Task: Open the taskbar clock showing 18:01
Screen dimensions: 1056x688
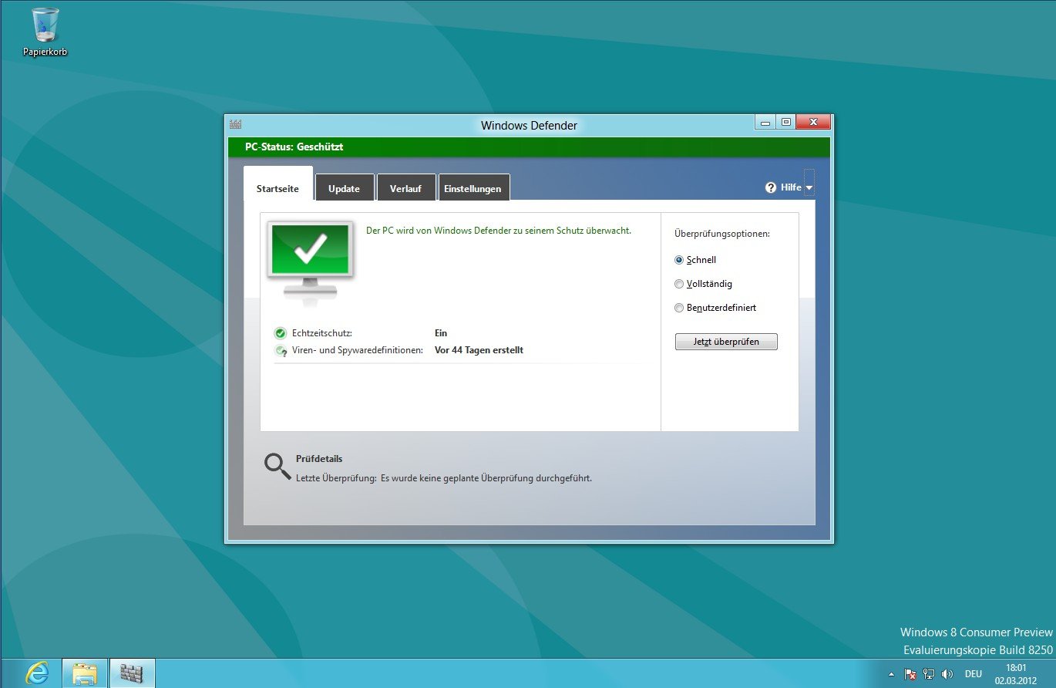Action: pos(1017,674)
